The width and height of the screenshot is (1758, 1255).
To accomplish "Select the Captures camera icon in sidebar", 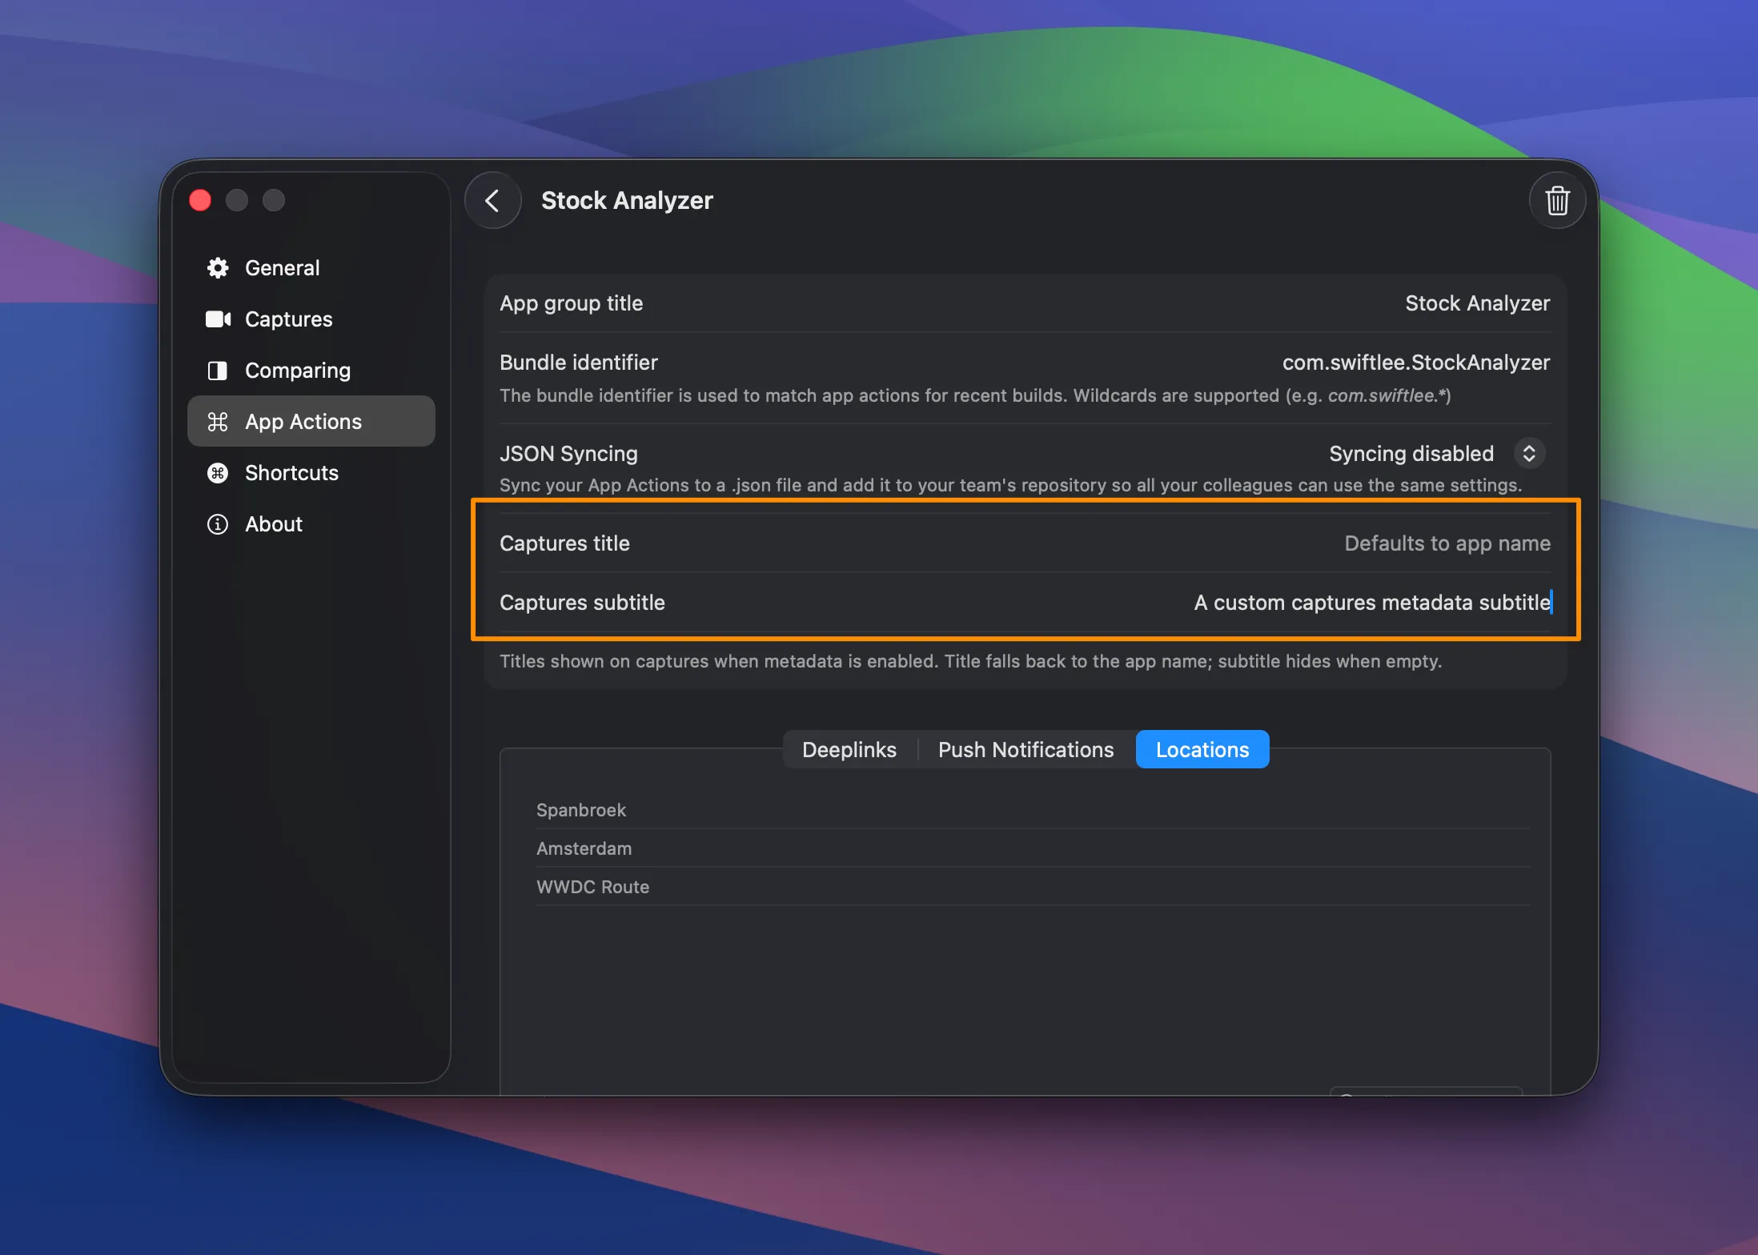I will (218, 319).
